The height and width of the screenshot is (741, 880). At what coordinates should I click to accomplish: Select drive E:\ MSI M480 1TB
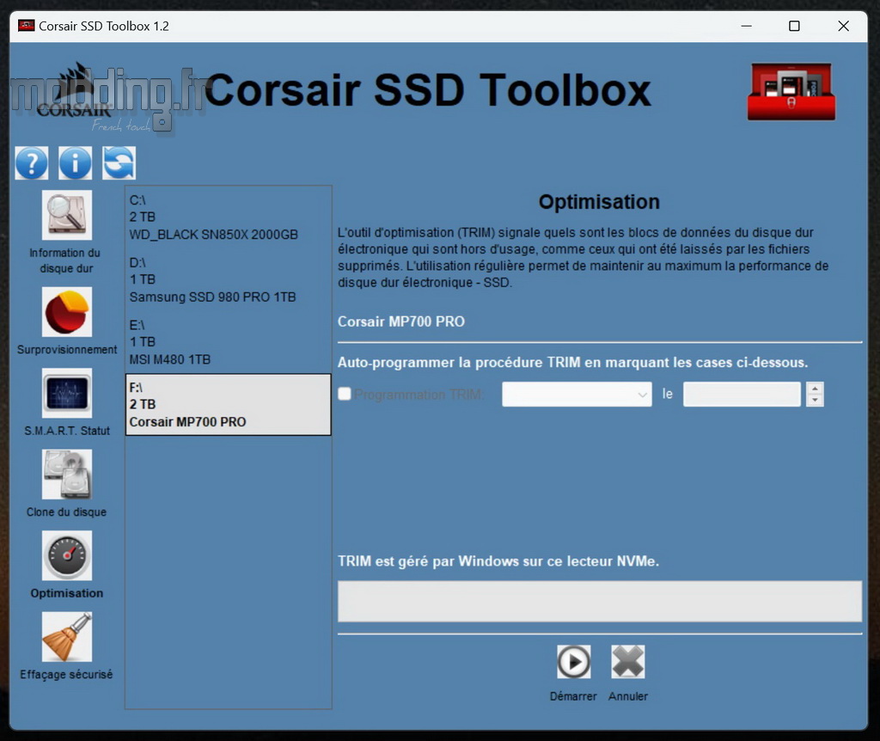228,342
